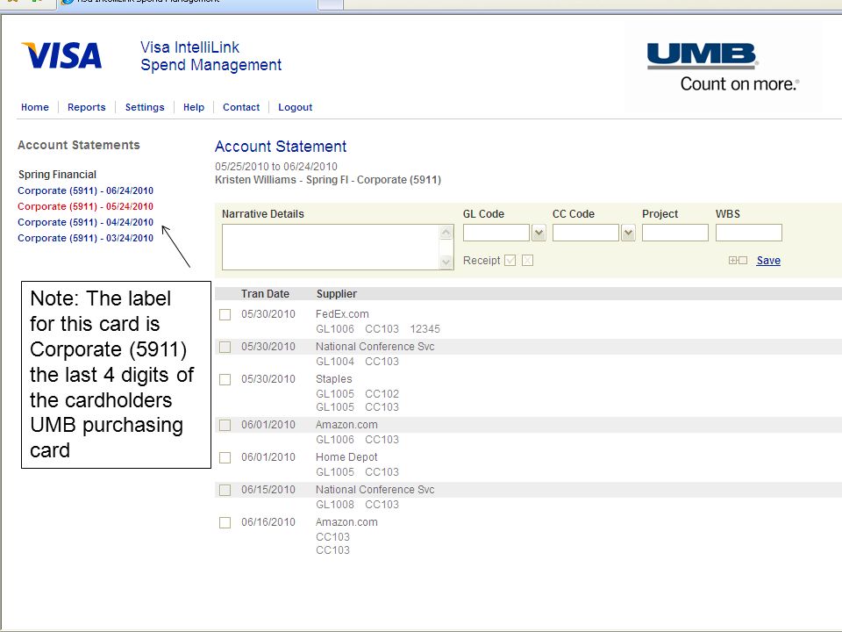The height and width of the screenshot is (632, 842).
Task: Click the CC Code input field
Action: 586,233
